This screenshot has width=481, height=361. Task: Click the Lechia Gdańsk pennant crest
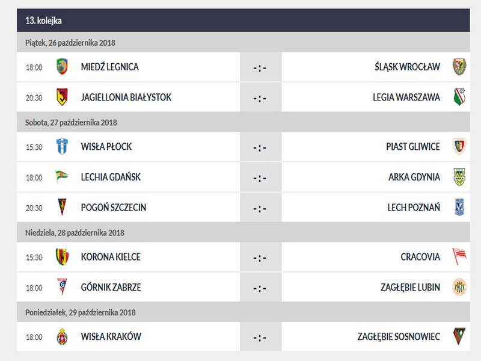coord(62,177)
